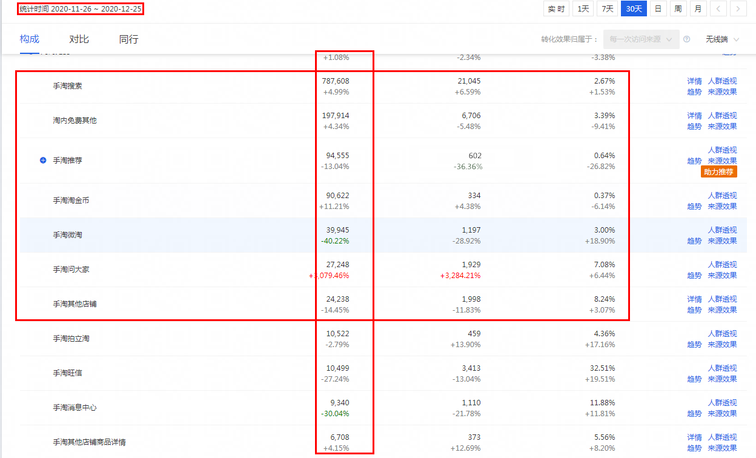
Task: Expand the 手淘推荐 row plus icon
Action: click(43, 161)
